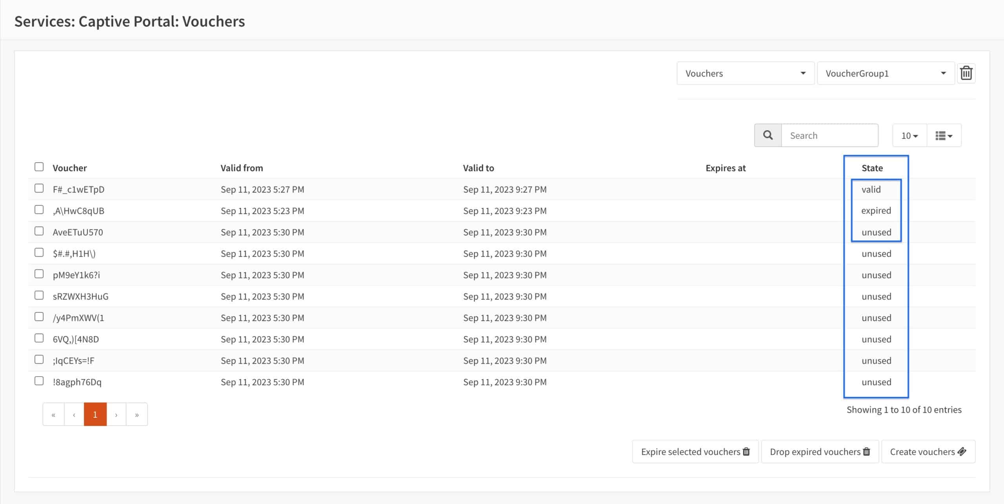Screen dimensions: 1004x504
Task: Sort by Expires at column header
Action: click(726, 168)
